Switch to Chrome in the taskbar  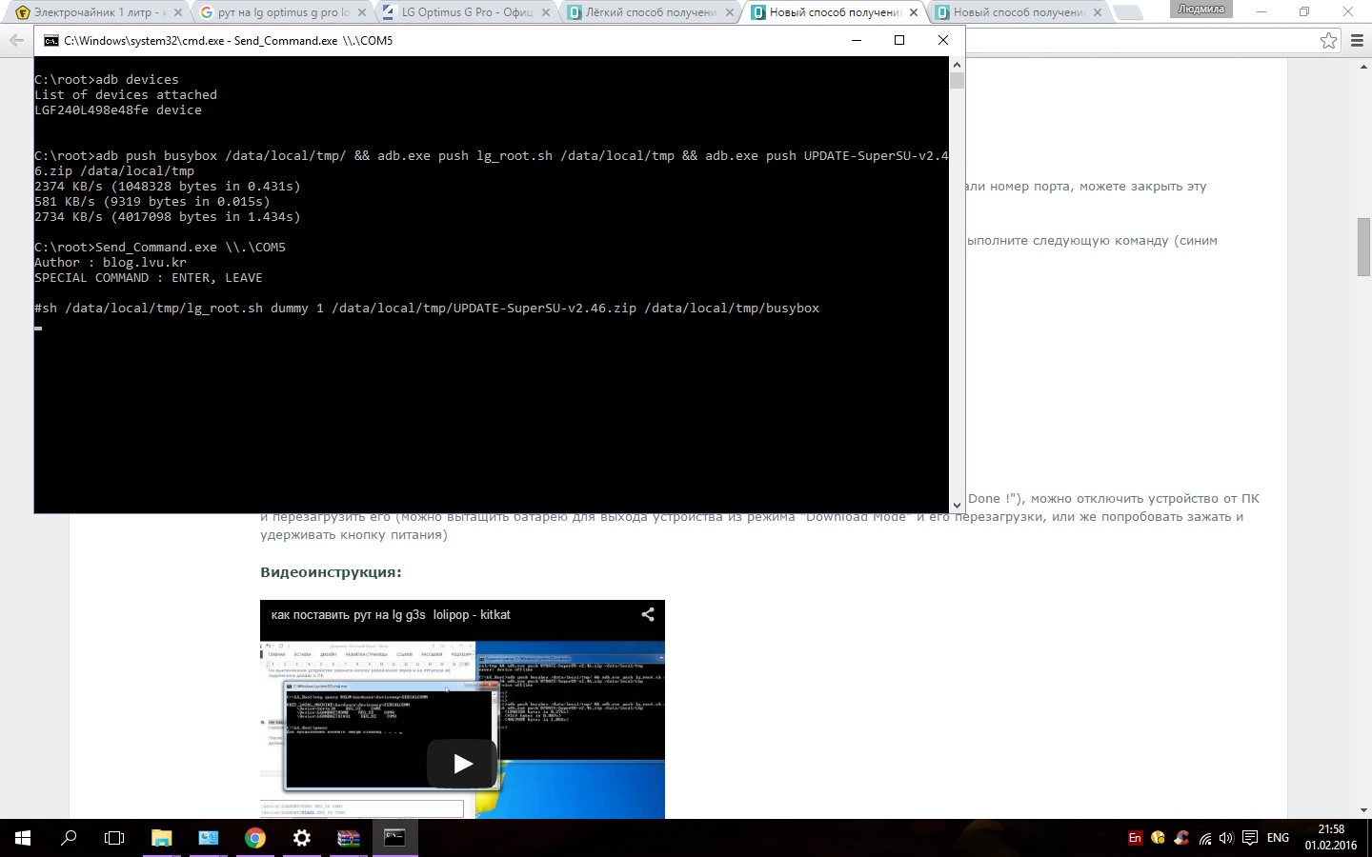(254, 838)
